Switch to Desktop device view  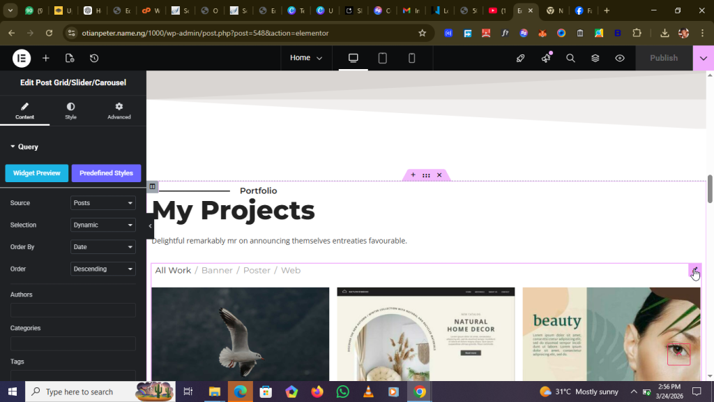[x=353, y=58]
